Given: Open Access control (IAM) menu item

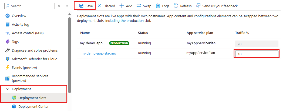Looking at the screenshot, I should [x=28, y=33].
